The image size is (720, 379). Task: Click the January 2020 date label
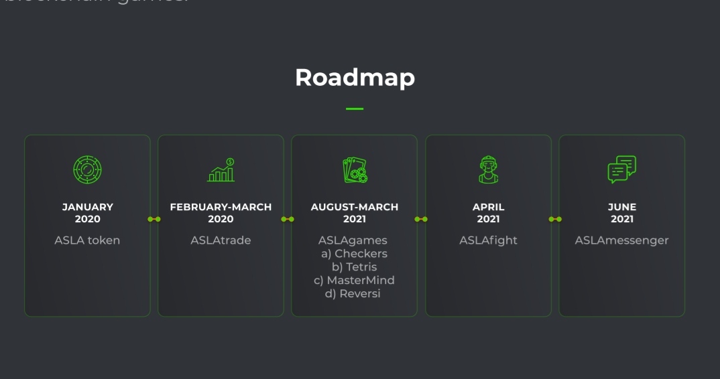[88, 213]
